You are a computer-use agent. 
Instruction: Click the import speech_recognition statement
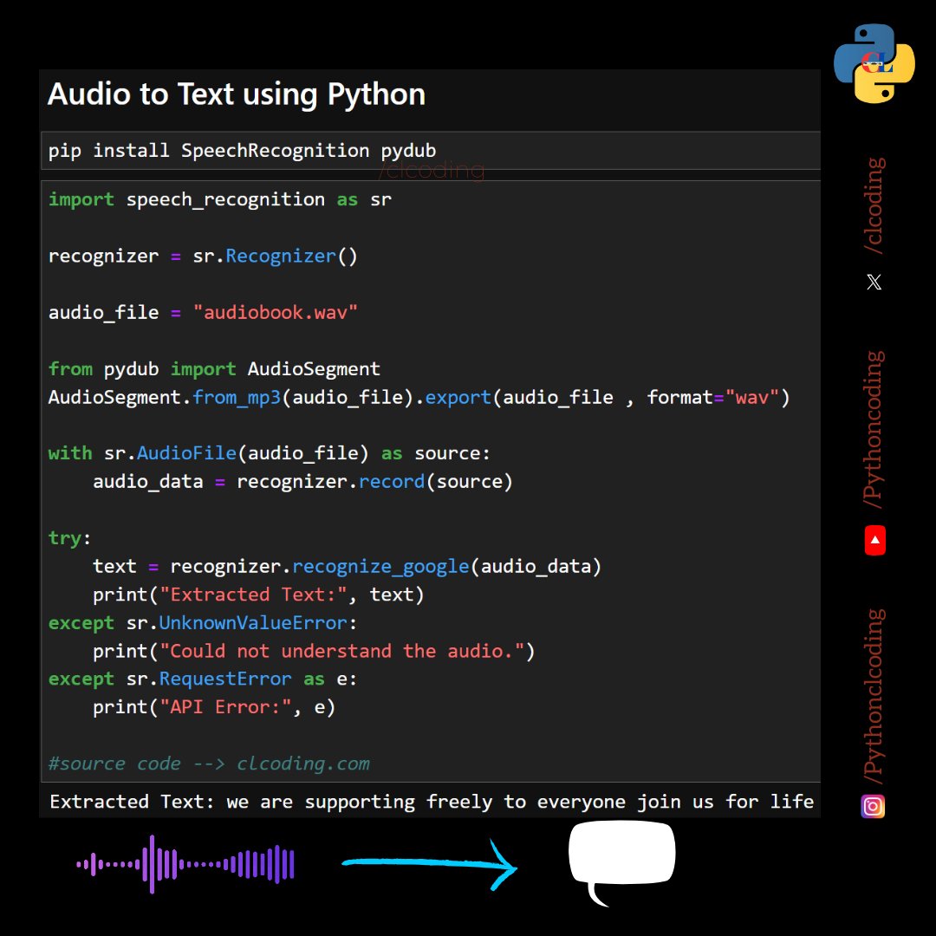coord(217,199)
